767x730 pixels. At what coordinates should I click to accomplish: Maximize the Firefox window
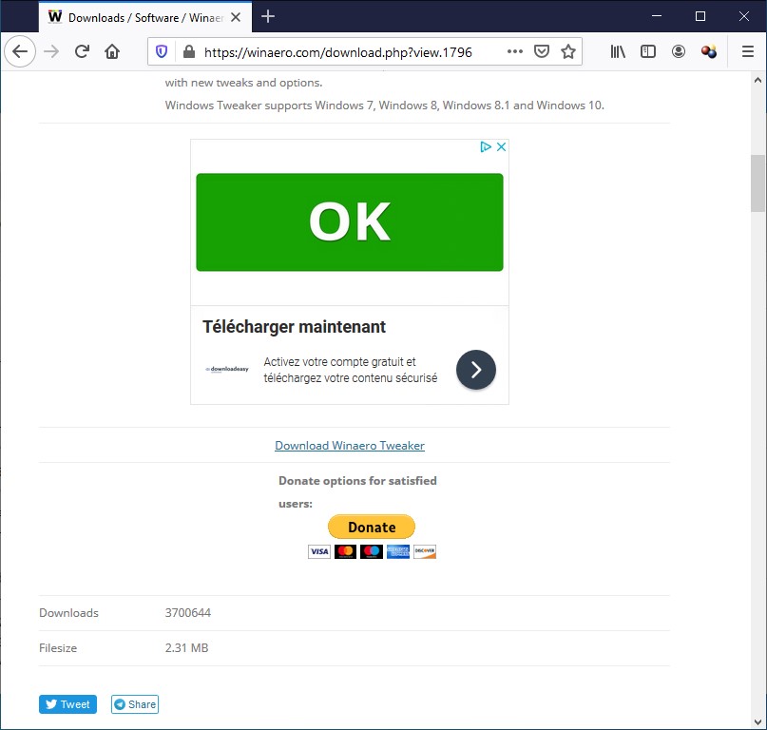[700, 16]
